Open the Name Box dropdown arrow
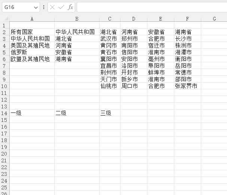The width and height of the screenshot is (227, 195). (x=36, y=7)
